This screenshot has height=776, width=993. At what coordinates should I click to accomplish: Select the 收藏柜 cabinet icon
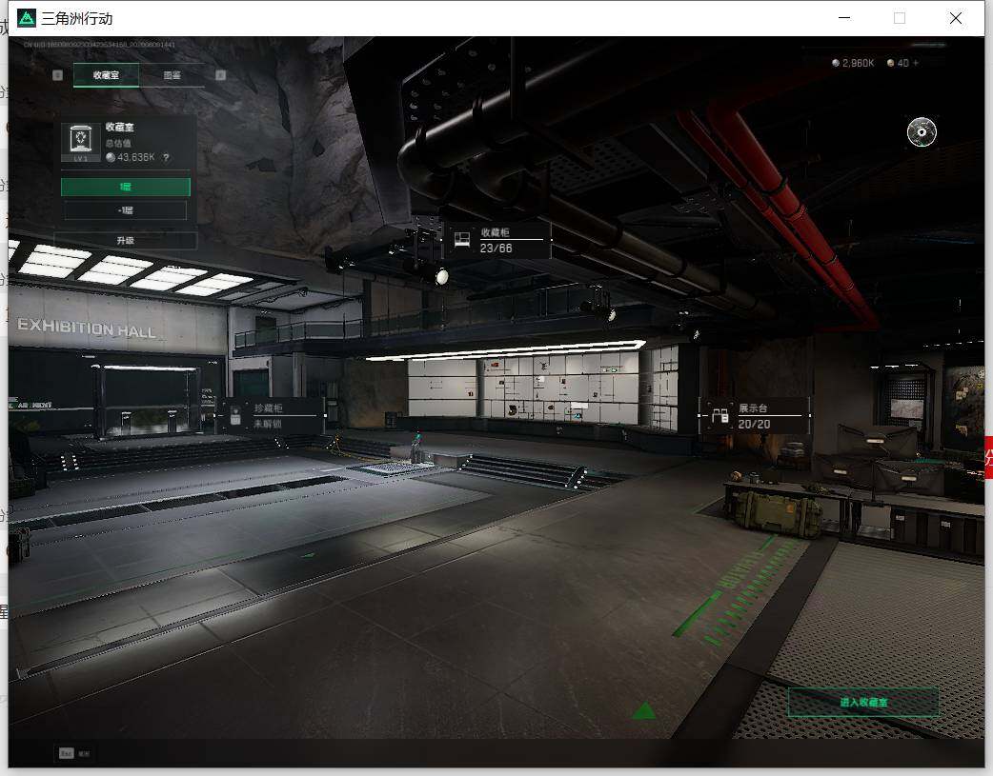click(462, 239)
